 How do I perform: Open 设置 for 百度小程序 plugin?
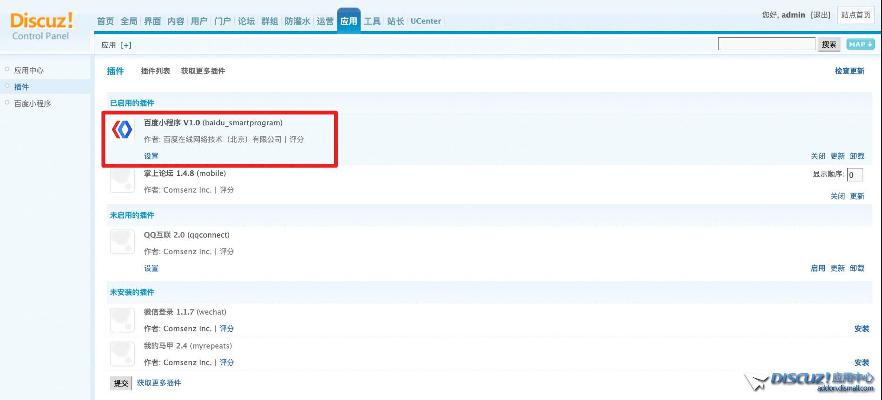[151, 156]
